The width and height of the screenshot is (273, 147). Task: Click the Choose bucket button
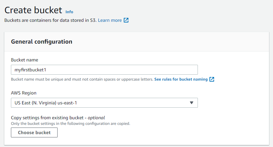(x=34, y=132)
